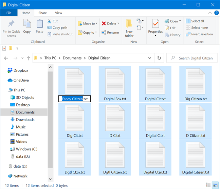Screen dimensions: 220x189
Task: Click the Search Digital Citizen box
Action: (x=192, y=58)
